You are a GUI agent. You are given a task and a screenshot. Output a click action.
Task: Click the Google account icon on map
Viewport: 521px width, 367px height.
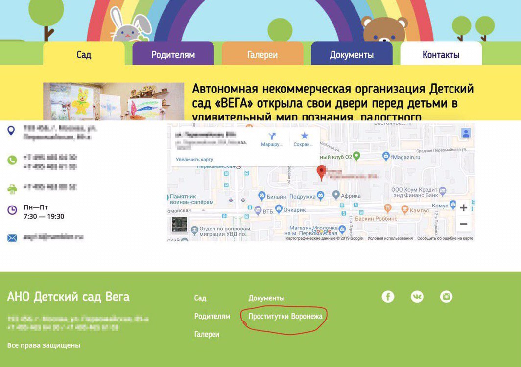point(466,133)
